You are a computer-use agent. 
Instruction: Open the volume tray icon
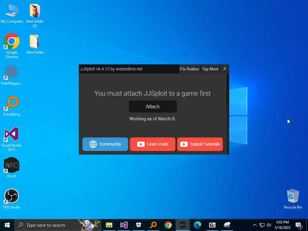(269, 225)
